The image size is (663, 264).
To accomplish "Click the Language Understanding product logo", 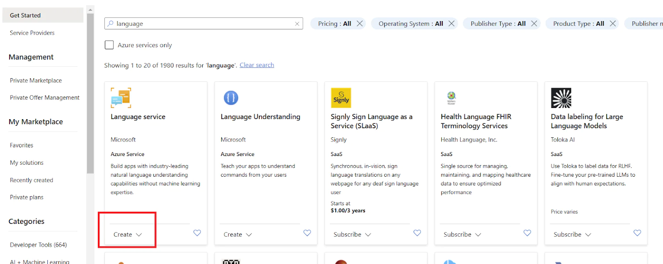I will pos(231,98).
